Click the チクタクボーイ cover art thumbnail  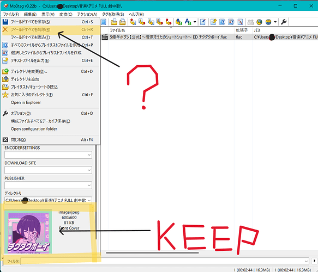28,232
